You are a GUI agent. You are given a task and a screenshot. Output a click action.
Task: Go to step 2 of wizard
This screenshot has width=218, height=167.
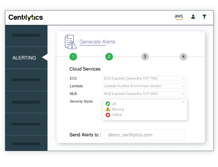pos(109,57)
